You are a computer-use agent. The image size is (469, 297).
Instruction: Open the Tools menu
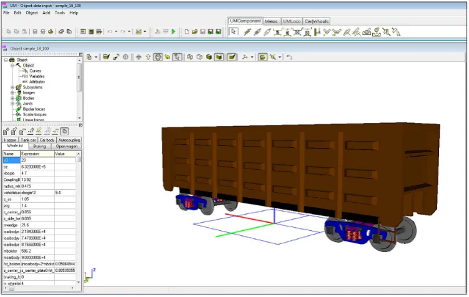(60, 13)
